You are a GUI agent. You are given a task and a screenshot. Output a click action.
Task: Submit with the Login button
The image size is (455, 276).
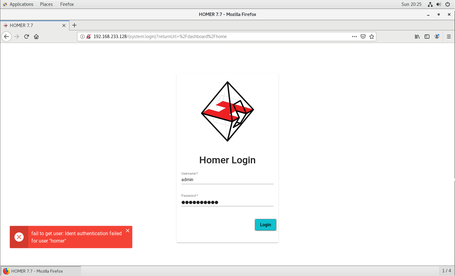click(x=266, y=225)
